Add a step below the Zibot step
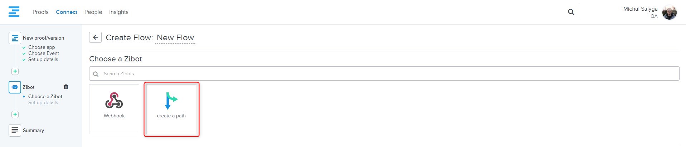The width and height of the screenshot is (686, 147). point(15,115)
